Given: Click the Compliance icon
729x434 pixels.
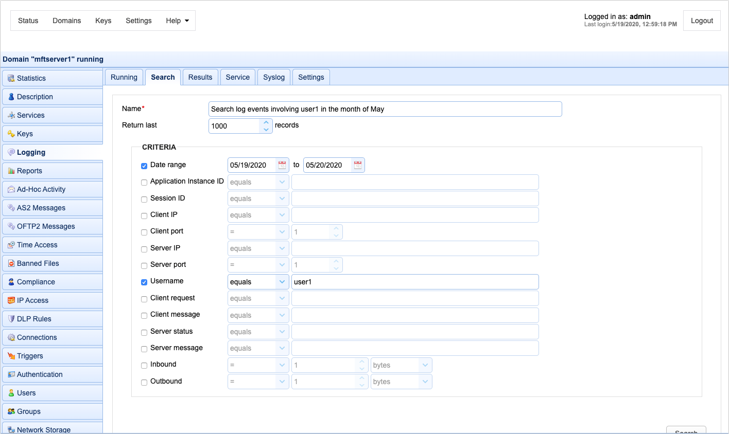Looking at the screenshot, I should click(x=11, y=282).
